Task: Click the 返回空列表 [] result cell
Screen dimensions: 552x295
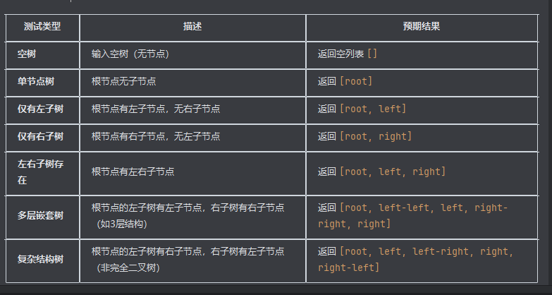Action: (347, 54)
